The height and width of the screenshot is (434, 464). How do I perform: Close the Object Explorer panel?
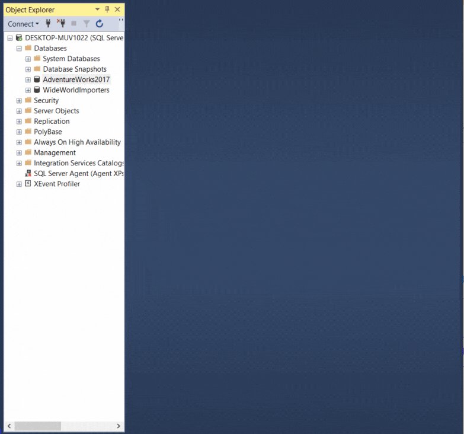click(x=117, y=9)
